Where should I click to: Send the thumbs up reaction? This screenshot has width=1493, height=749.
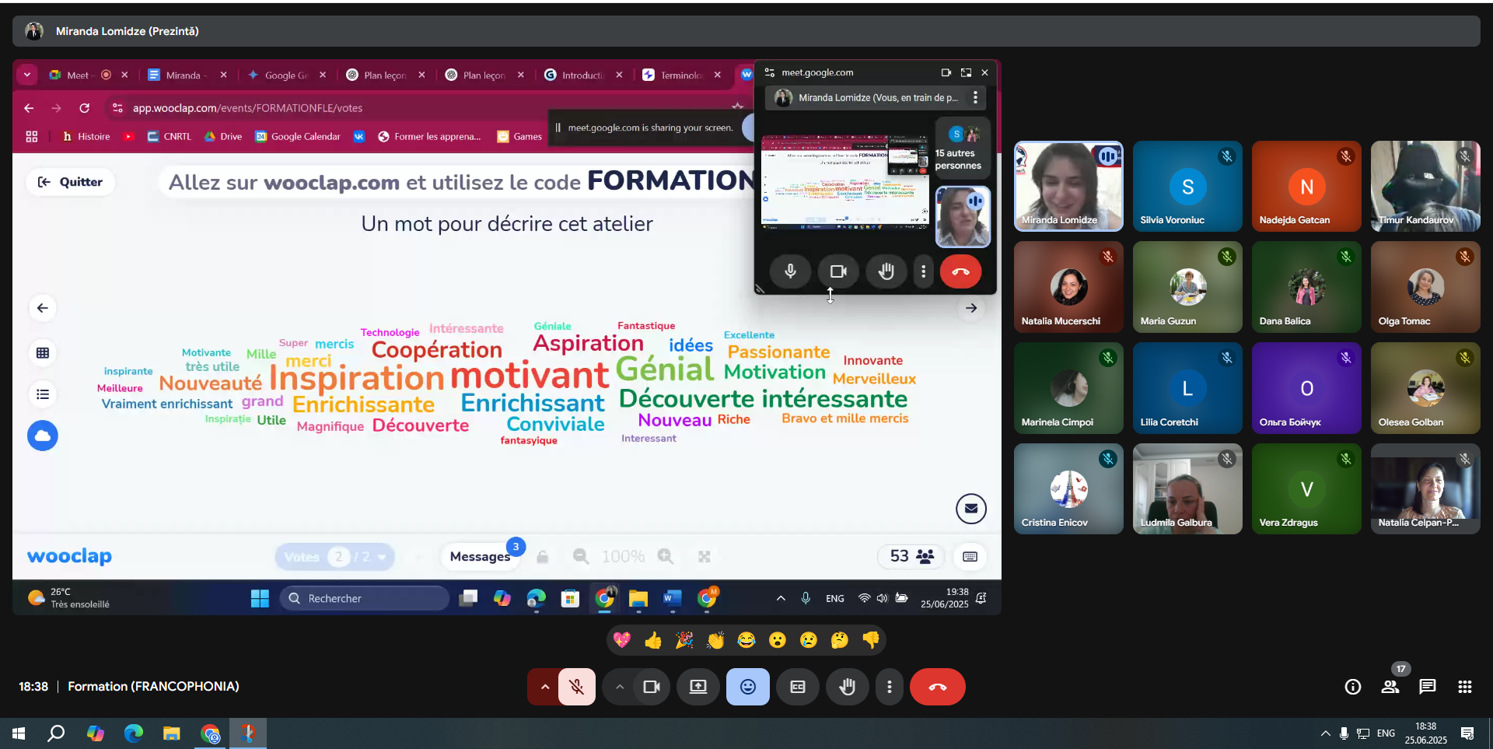(653, 640)
